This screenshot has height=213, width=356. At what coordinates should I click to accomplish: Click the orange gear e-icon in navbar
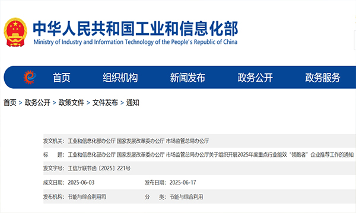[30, 77]
